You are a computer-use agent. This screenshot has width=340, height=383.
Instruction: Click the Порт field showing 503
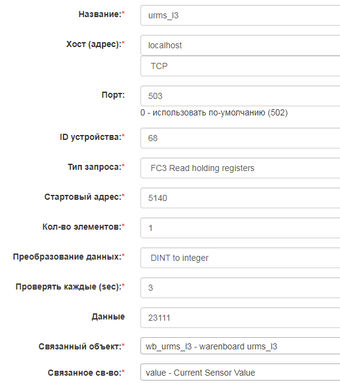point(240,96)
